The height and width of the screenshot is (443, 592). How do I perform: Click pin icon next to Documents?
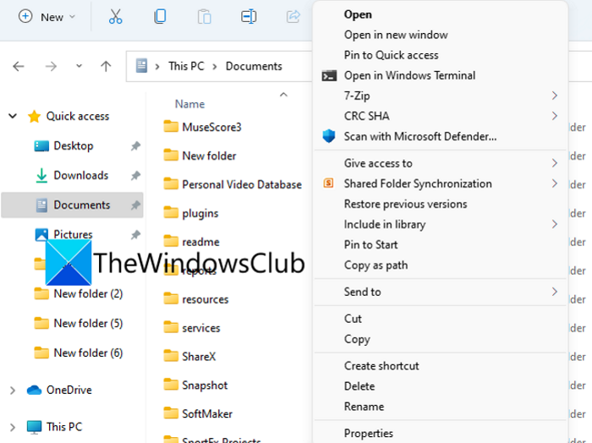135,205
